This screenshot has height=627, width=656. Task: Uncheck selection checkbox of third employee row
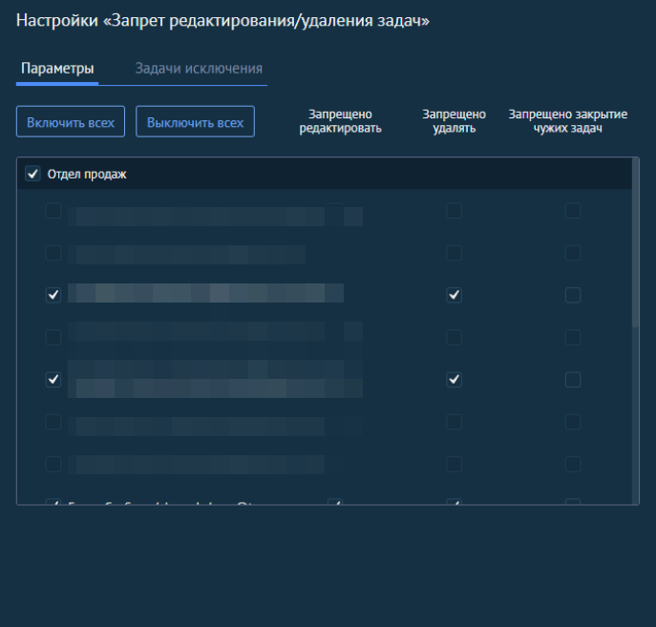click(53, 295)
